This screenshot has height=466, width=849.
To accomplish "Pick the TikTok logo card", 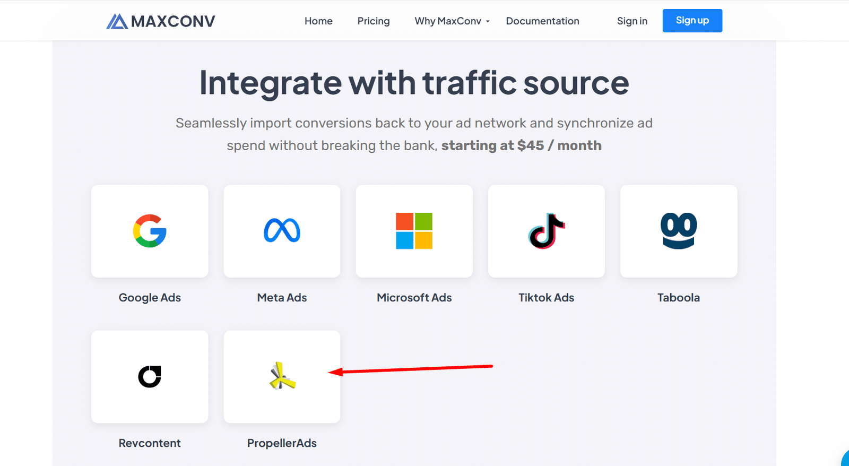I will click(546, 231).
